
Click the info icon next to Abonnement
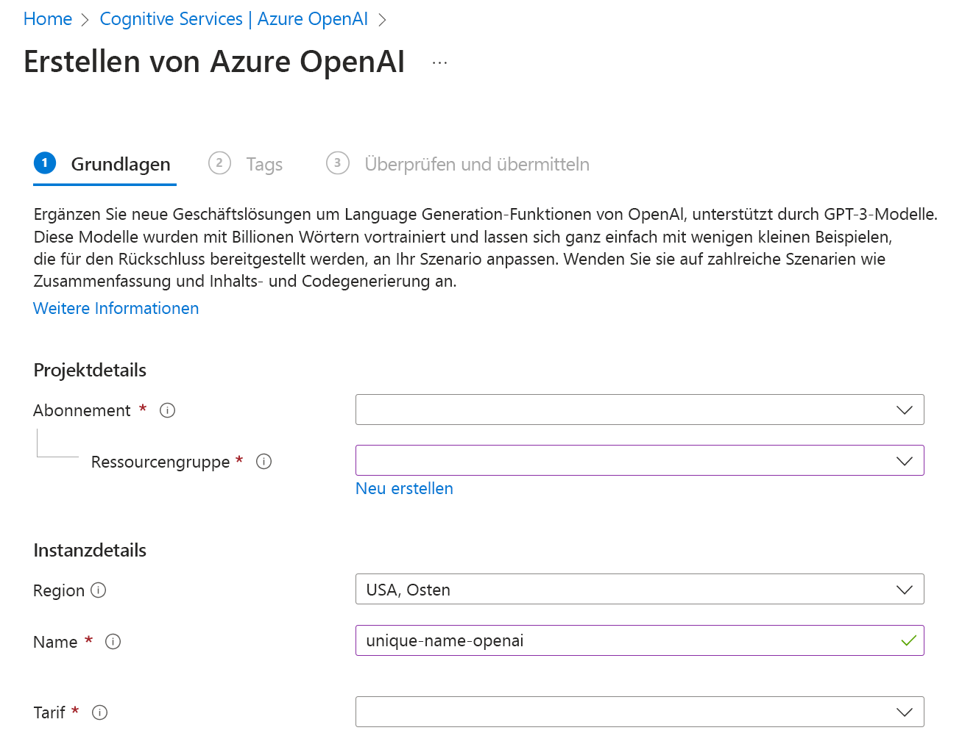coord(167,410)
